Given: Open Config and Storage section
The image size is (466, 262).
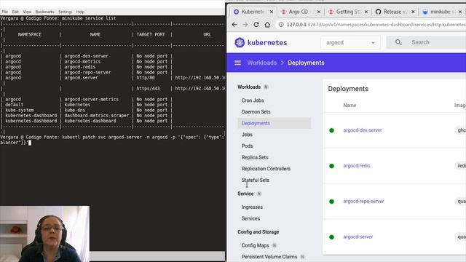Looking at the screenshot, I should point(258,232).
